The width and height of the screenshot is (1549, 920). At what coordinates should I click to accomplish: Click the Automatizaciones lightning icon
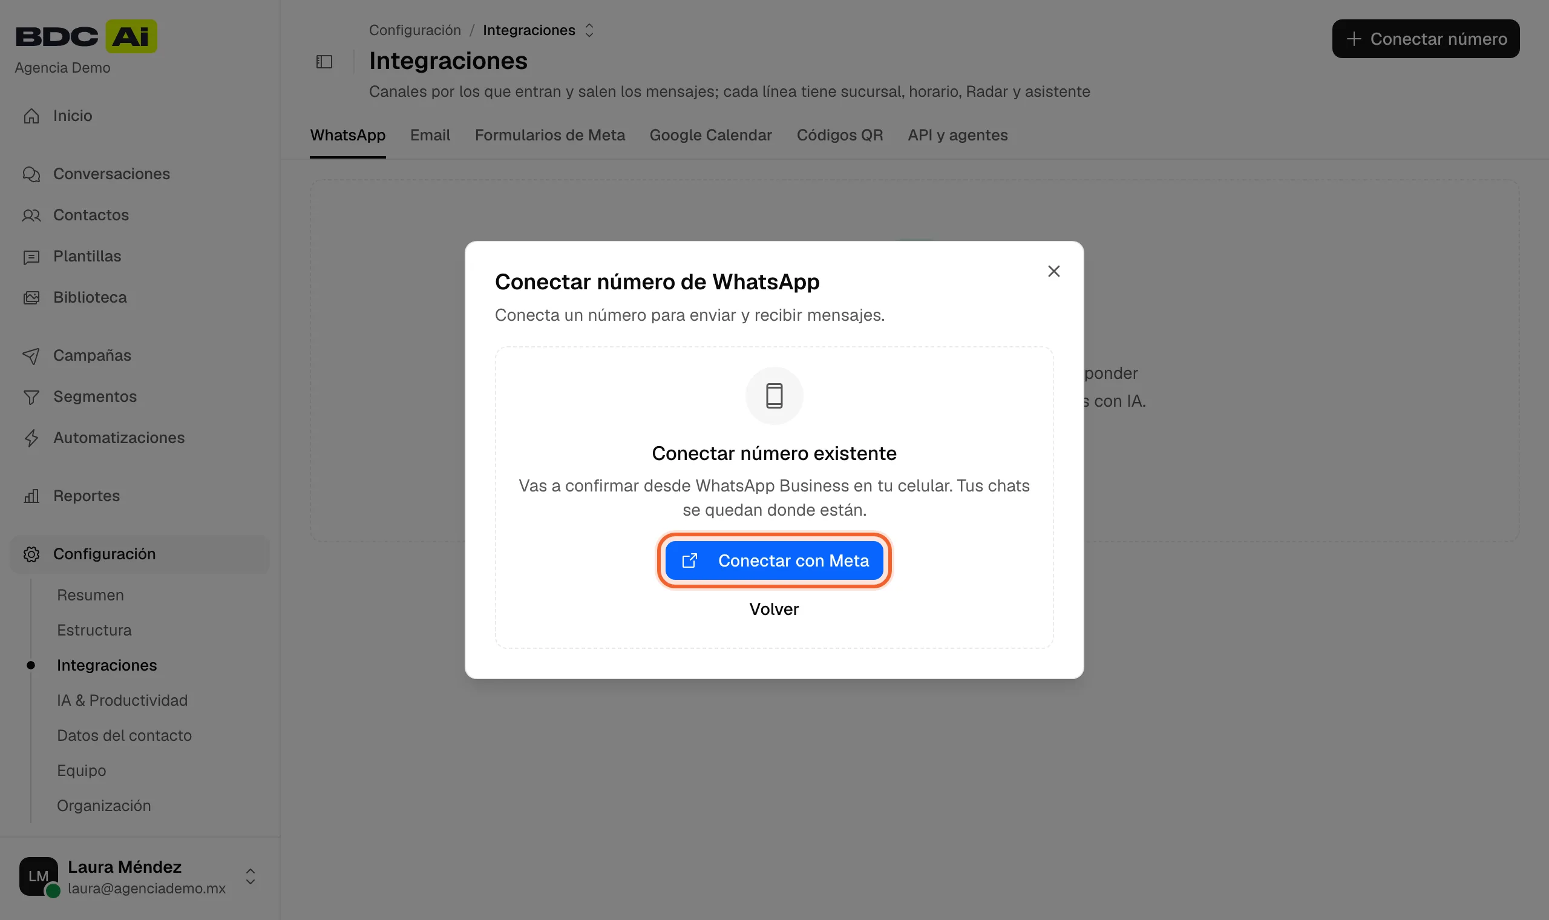[31, 438]
